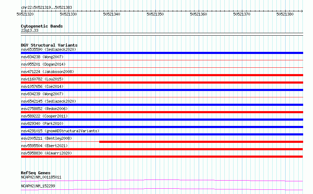Open gene NCAPH2|NM_152299 label
This screenshot has height=194, width=313.
(38, 186)
